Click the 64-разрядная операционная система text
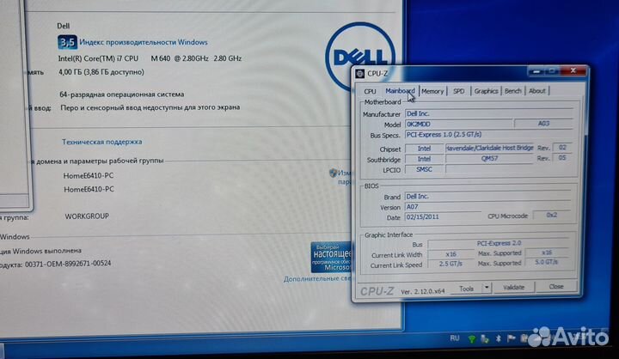 121,94
